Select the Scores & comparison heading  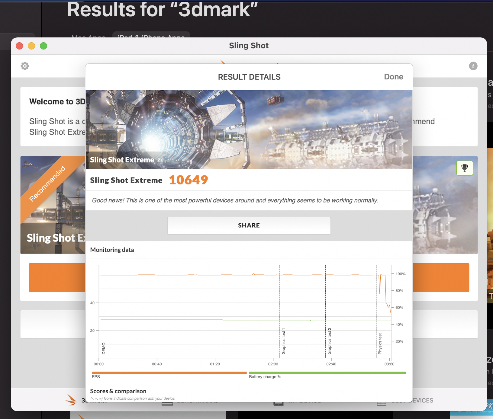pyautogui.click(x=118, y=391)
